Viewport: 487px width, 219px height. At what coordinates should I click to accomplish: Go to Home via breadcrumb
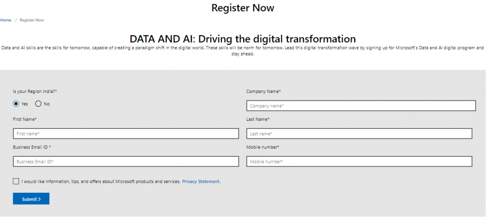click(x=6, y=20)
